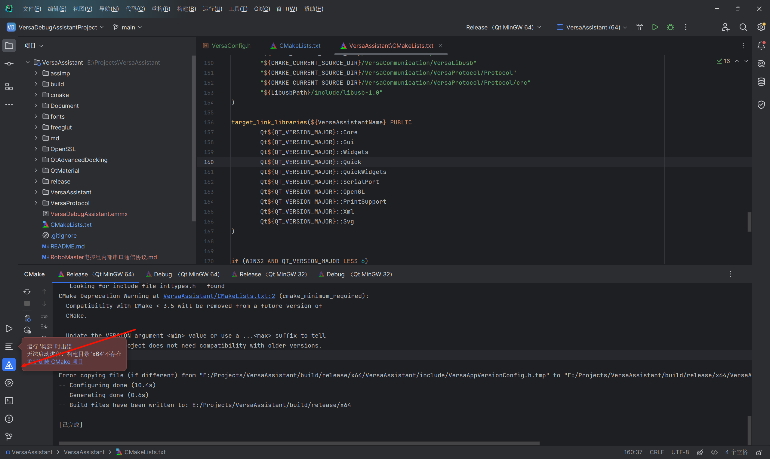This screenshot has height=459, width=770.
Task: Run VersaAssistant with the green play button
Action: click(655, 27)
